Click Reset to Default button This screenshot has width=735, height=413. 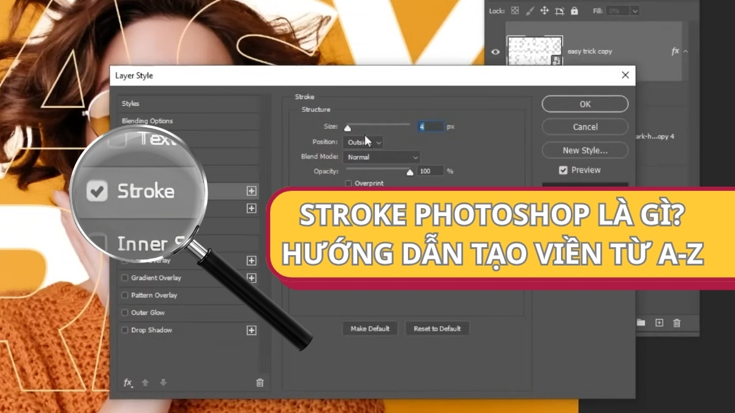click(x=437, y=329)
